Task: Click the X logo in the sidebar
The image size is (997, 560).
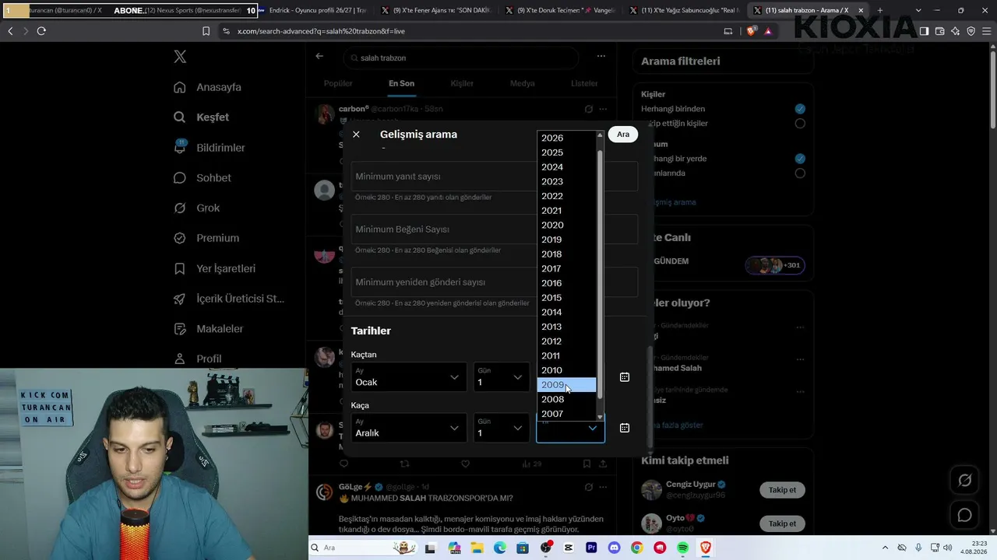Action: pos(180,57)
